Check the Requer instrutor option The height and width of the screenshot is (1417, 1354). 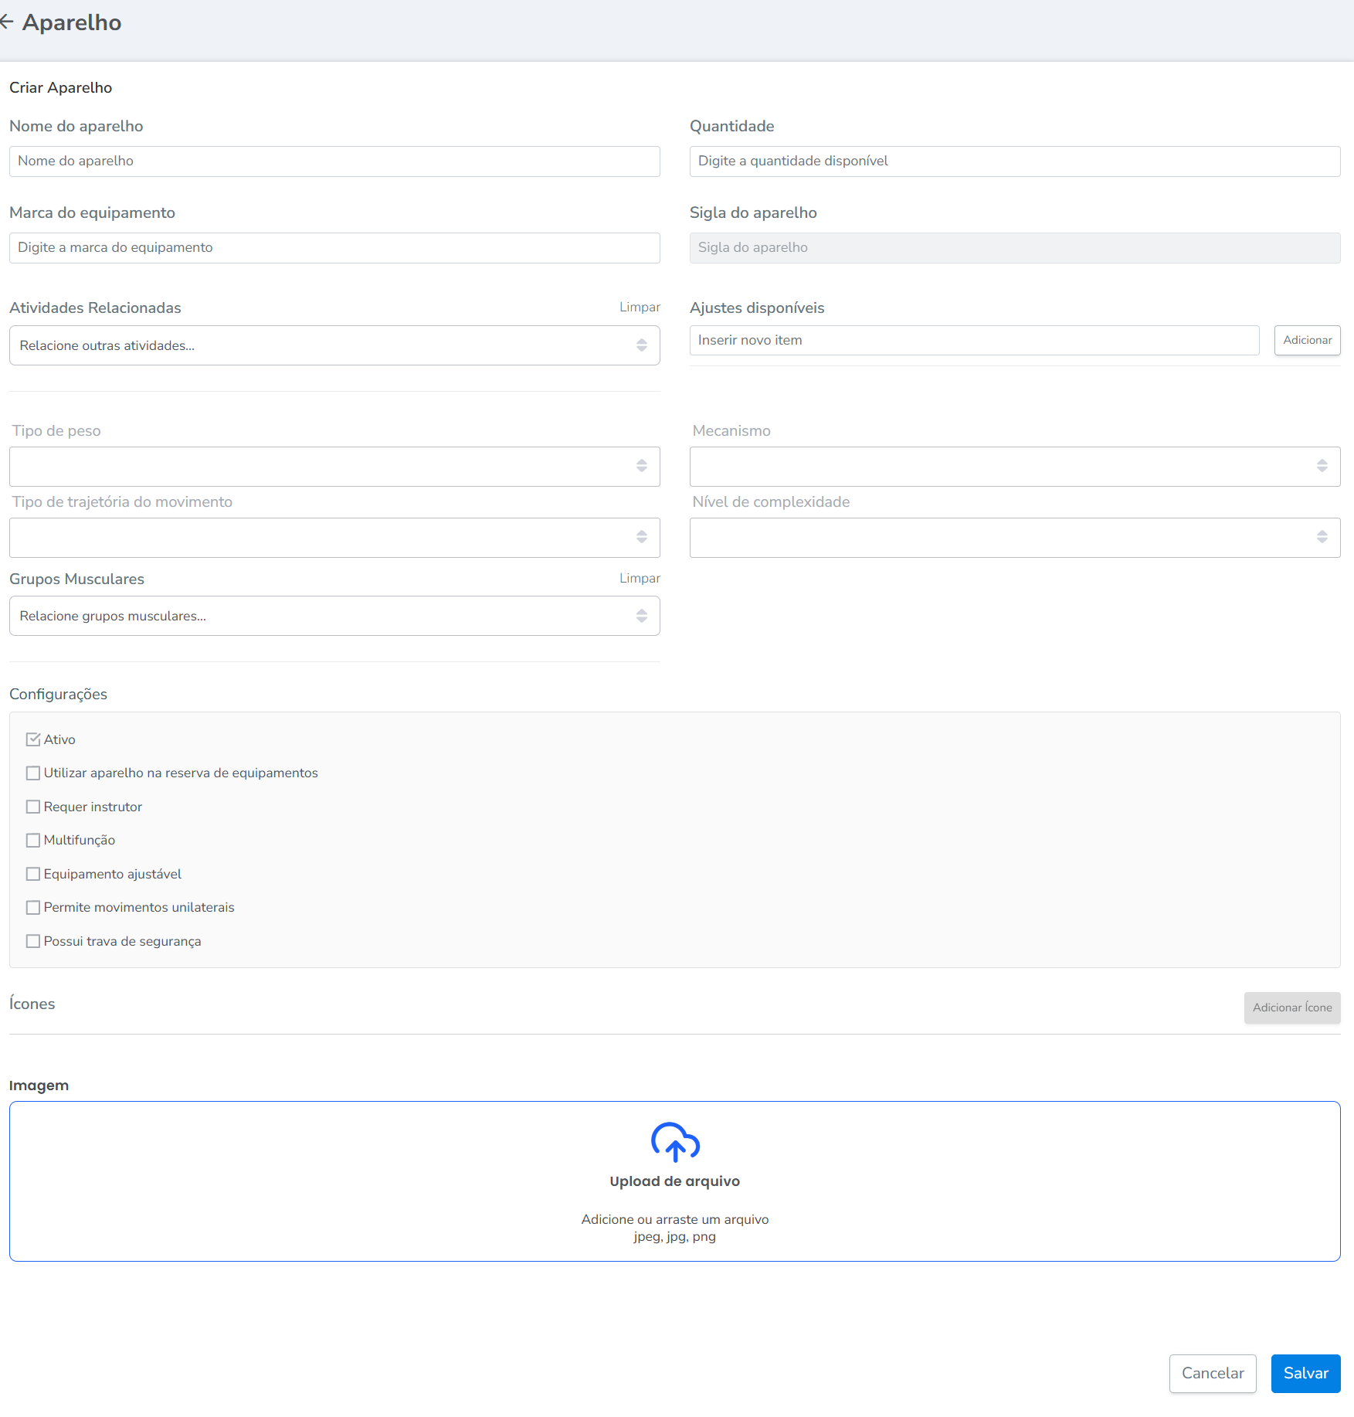(33, 807)
